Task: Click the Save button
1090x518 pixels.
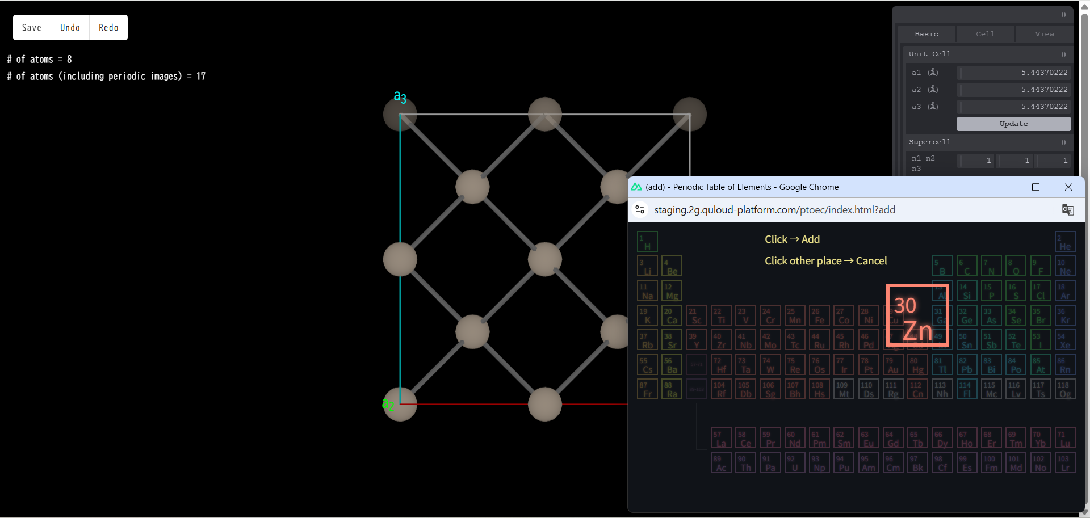Action: tap(32, 28)
